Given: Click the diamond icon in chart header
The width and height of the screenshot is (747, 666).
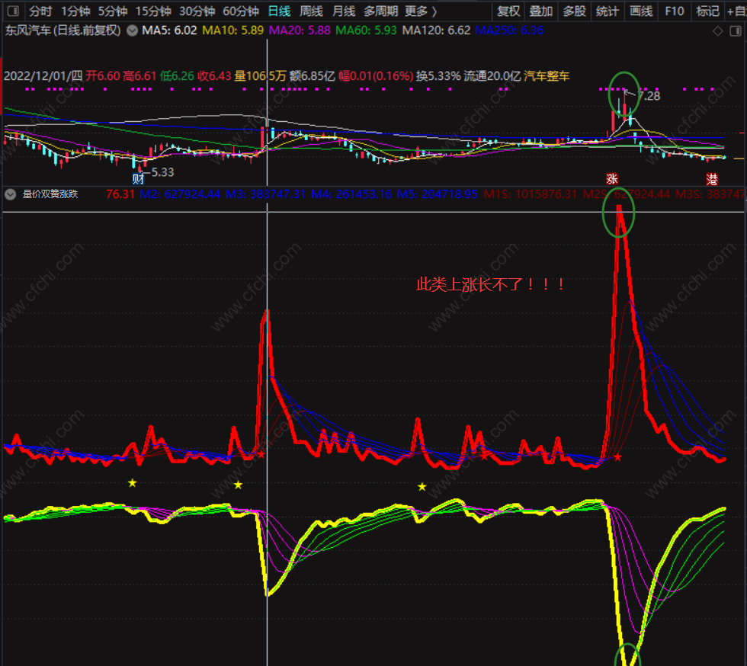Looking at the screenshot, I should 717,31.
